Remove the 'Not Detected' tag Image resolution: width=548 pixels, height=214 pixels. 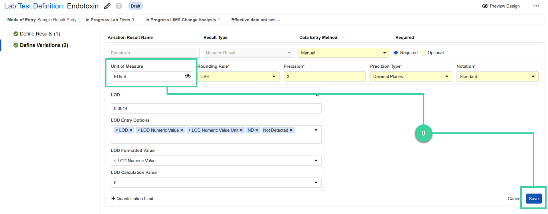tap(291, 130)
